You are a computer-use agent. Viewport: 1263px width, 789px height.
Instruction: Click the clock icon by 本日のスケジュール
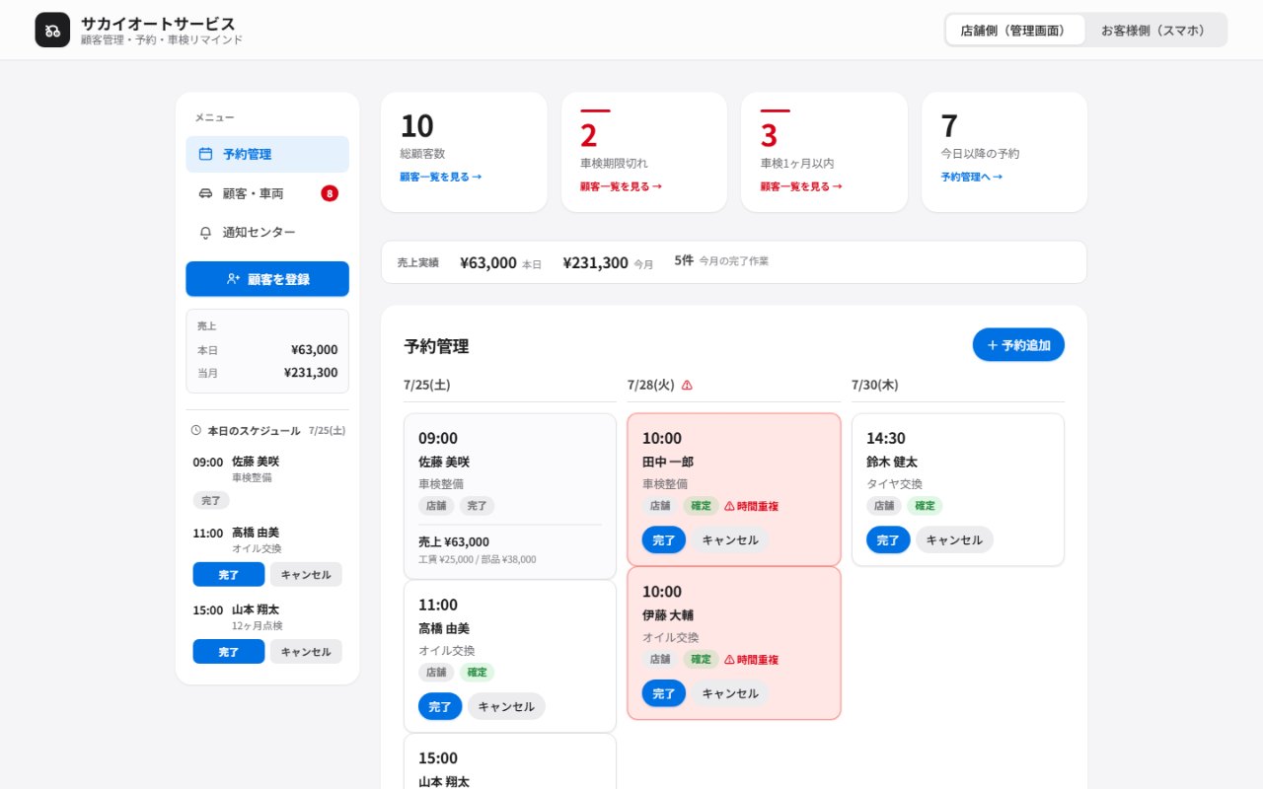(x=196, y=430)
